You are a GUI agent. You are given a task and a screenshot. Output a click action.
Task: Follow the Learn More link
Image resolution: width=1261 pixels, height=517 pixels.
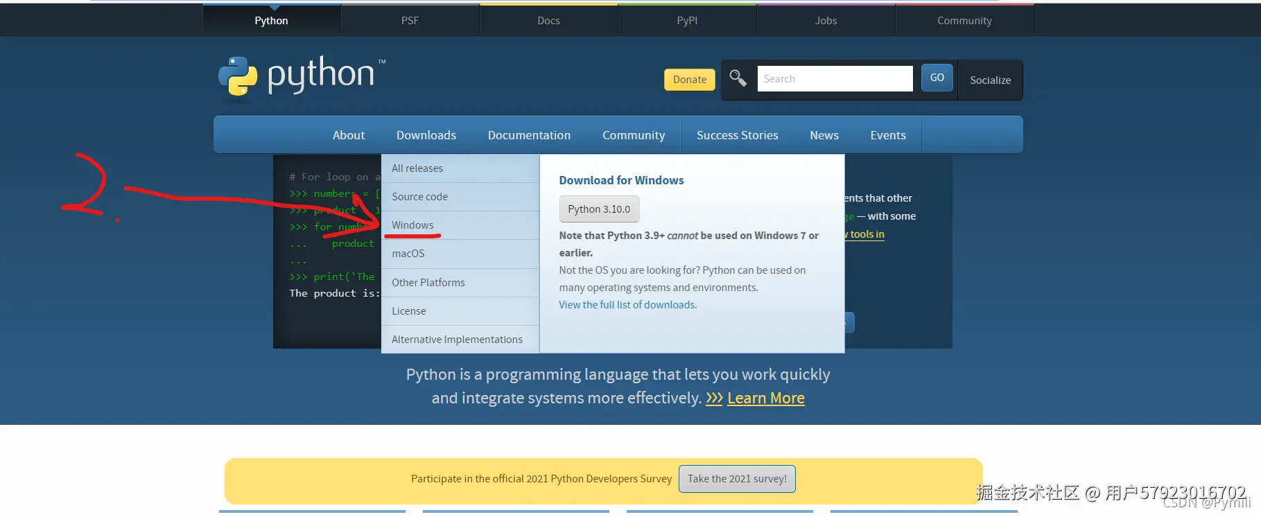point(766,398)
